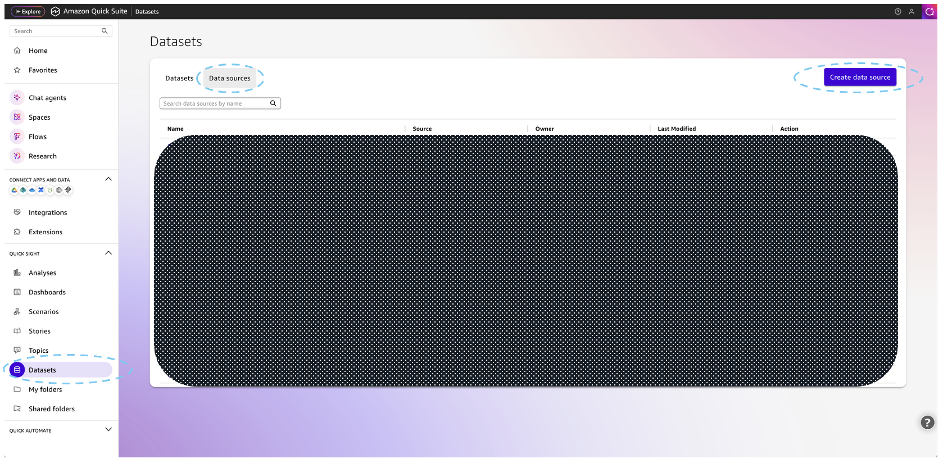Image resolution: width=943 pixels, height=463 pixels.
Task: Open the Chat agents icon in sidebar
Action: pos(17,98)
